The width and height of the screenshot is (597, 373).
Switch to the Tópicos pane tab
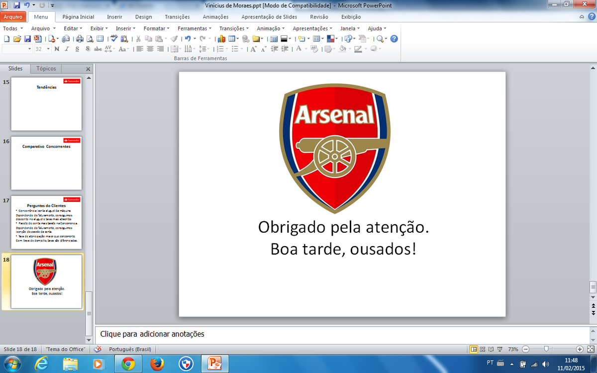click(x=46, y=69)
